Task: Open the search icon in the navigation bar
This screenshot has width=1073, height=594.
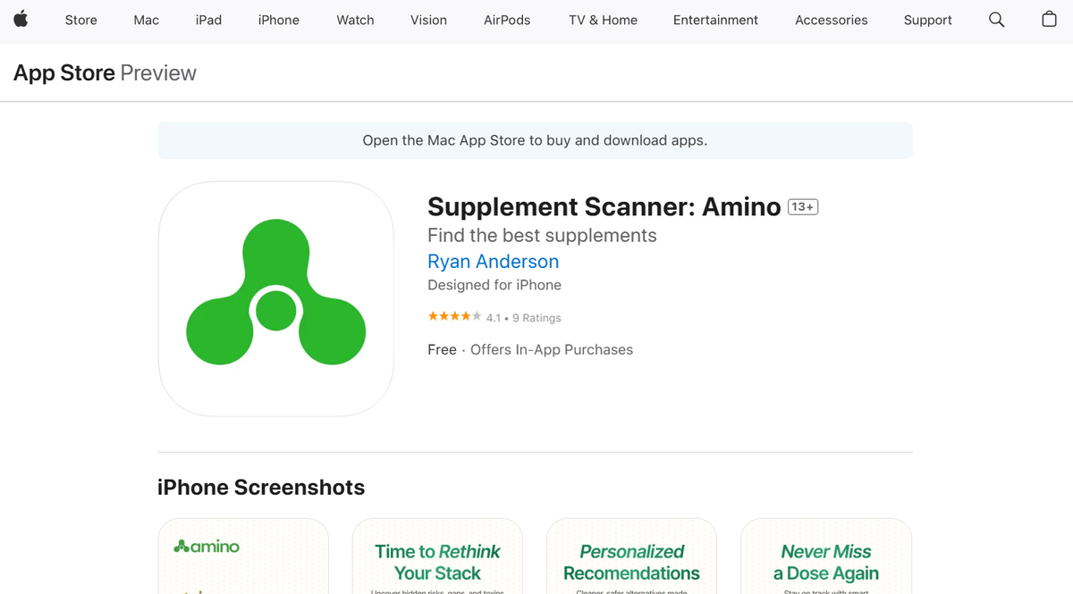Action: pos(996,20)
